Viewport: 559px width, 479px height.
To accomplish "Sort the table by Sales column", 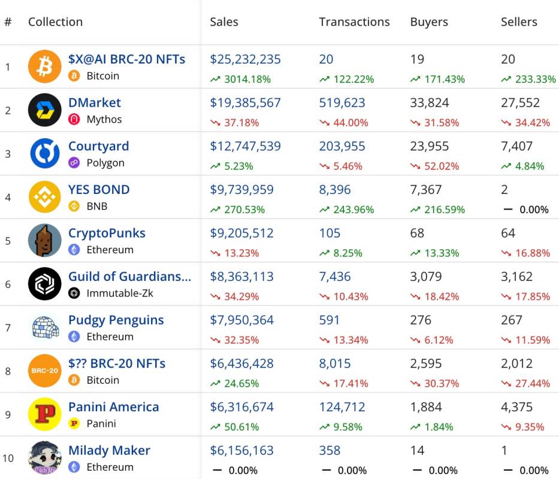I will click(224, 22).
